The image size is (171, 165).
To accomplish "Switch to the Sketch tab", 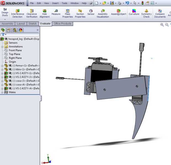I will point(33,24).
